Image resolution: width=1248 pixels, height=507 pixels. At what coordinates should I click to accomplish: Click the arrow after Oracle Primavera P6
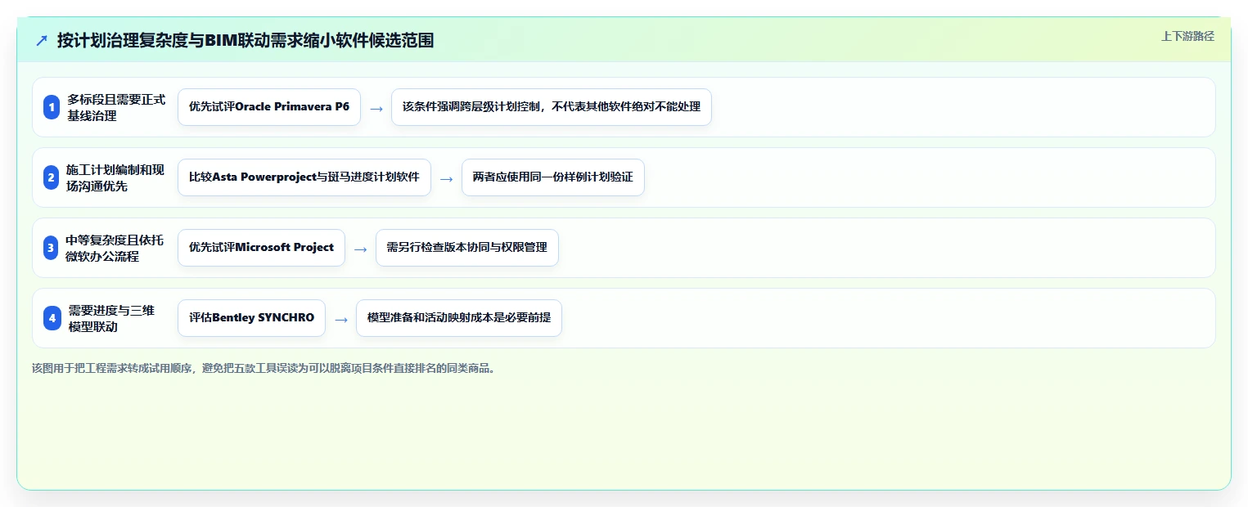(376, 108)
